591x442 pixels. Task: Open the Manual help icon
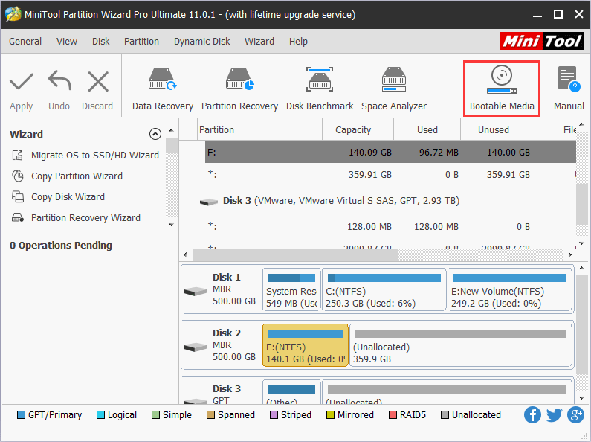[569, 79]
